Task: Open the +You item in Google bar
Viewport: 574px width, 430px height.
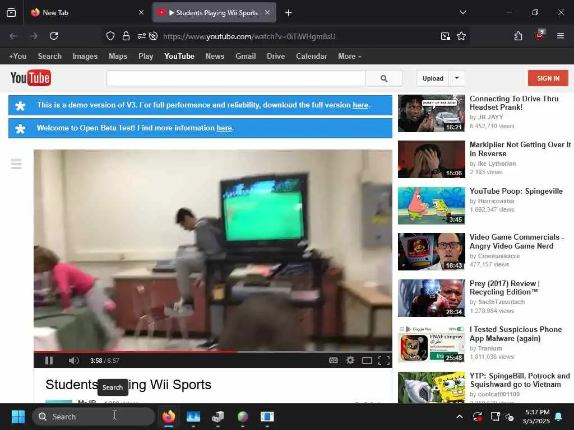Action: pyautogui.click(x=17, y=57)
